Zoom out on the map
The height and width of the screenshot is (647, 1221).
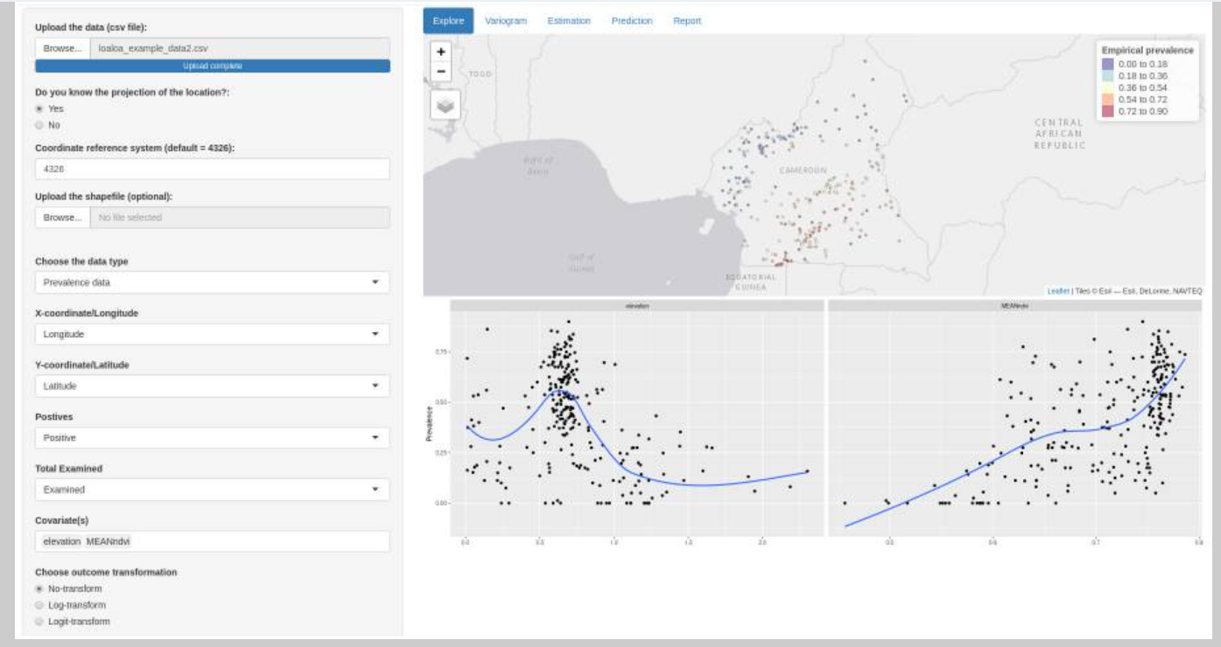(x=441, y=73)
